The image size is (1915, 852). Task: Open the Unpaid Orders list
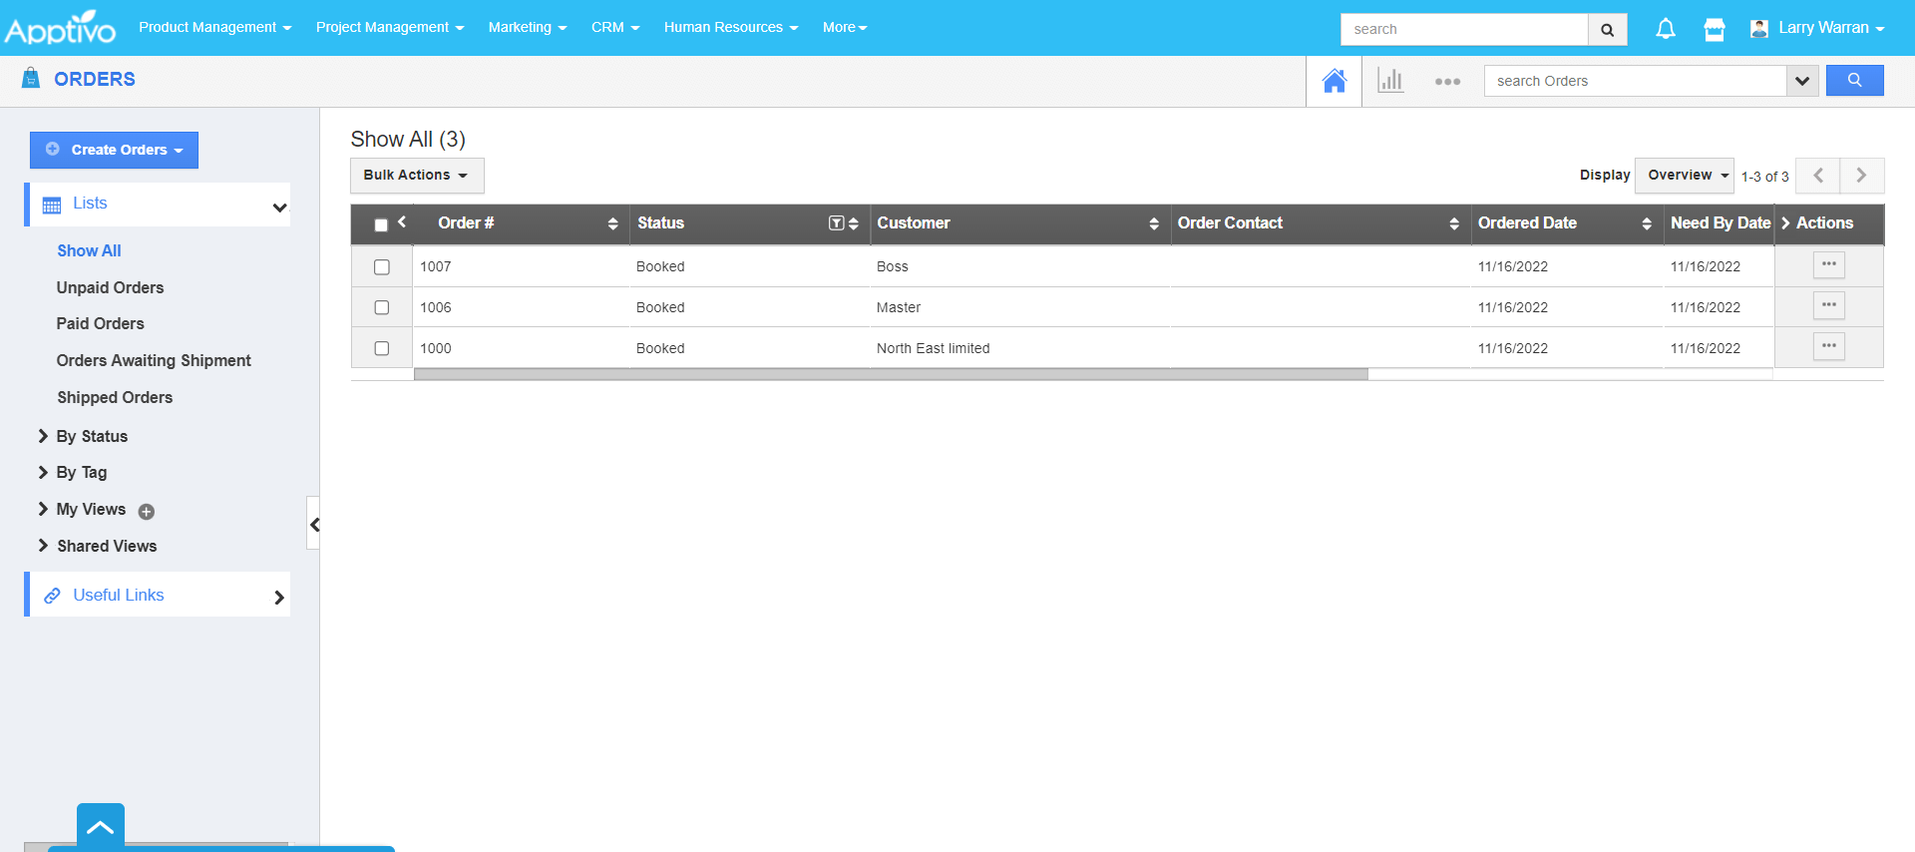point(110,287)
